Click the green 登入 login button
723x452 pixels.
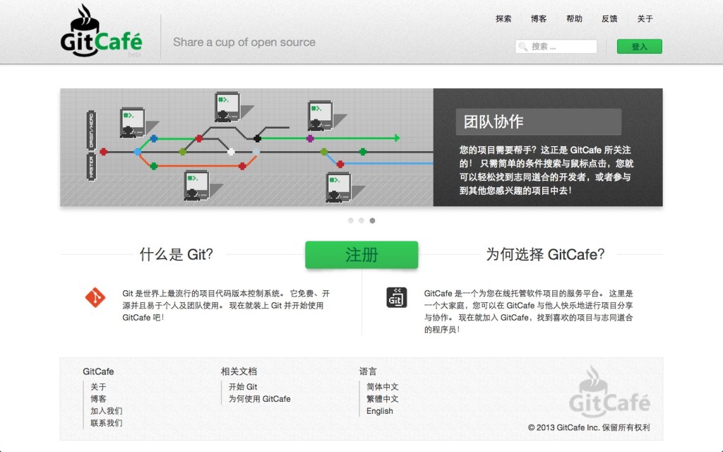(x=640, y=47)
